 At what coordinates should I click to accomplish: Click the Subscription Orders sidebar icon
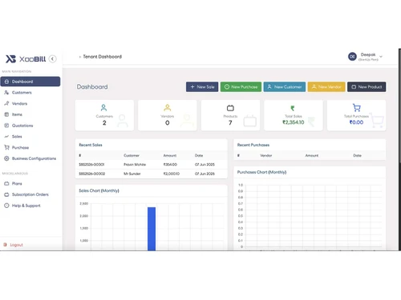6,194
